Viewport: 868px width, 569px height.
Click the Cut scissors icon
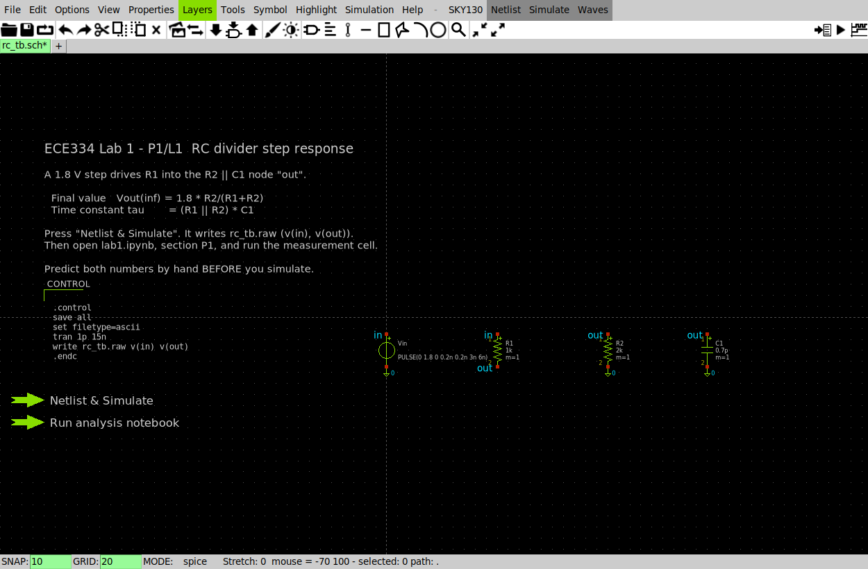point(101,30)
